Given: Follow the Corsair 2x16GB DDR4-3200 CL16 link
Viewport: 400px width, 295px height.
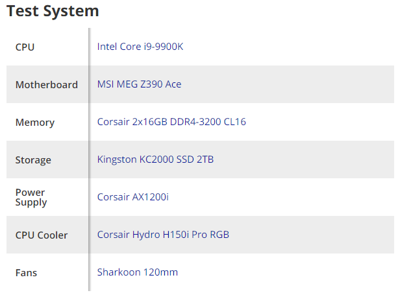Looking at the screenshot, I should [x=171, y=122].
